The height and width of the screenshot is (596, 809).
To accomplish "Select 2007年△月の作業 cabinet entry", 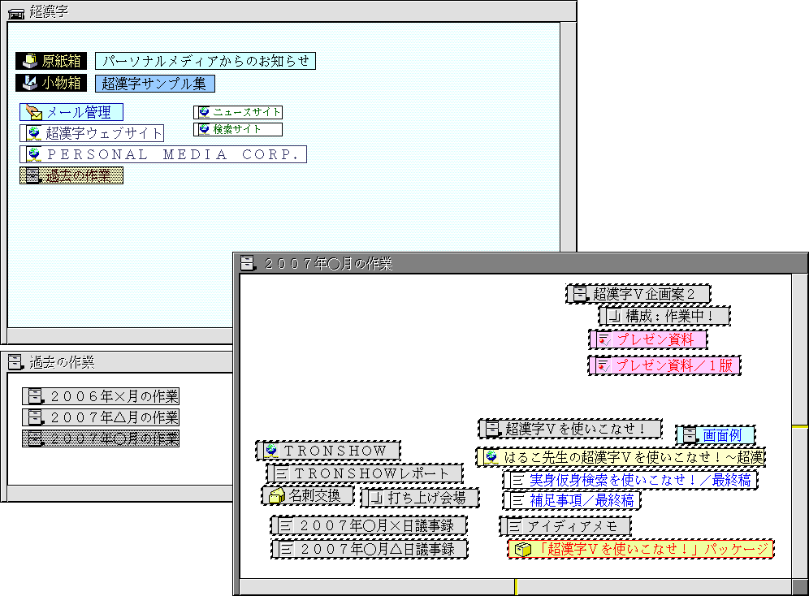I will click(101, 417).
